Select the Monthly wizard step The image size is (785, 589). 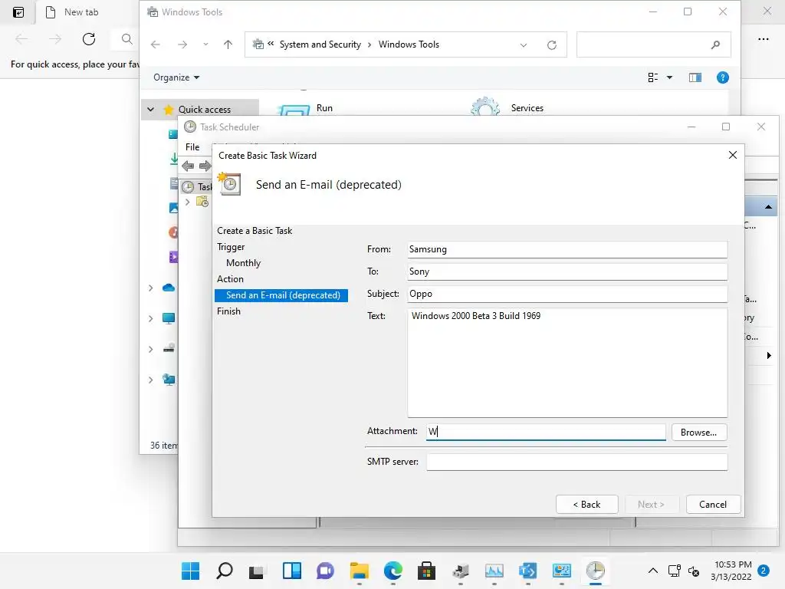[243, 263]
